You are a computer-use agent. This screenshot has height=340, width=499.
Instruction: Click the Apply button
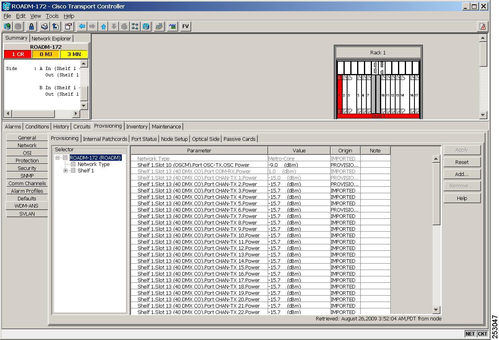tap(462, 150)
